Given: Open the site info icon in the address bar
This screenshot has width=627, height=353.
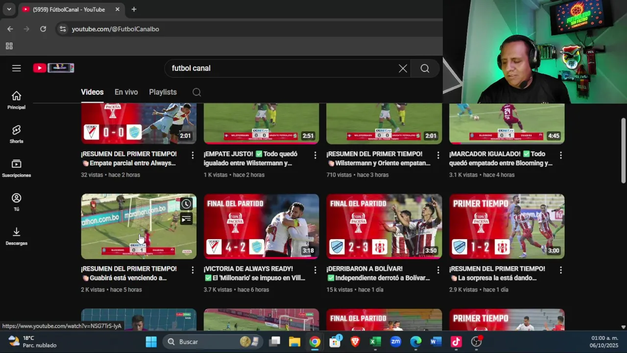Looking at the screenshot, I should click(x=63, y=29).
